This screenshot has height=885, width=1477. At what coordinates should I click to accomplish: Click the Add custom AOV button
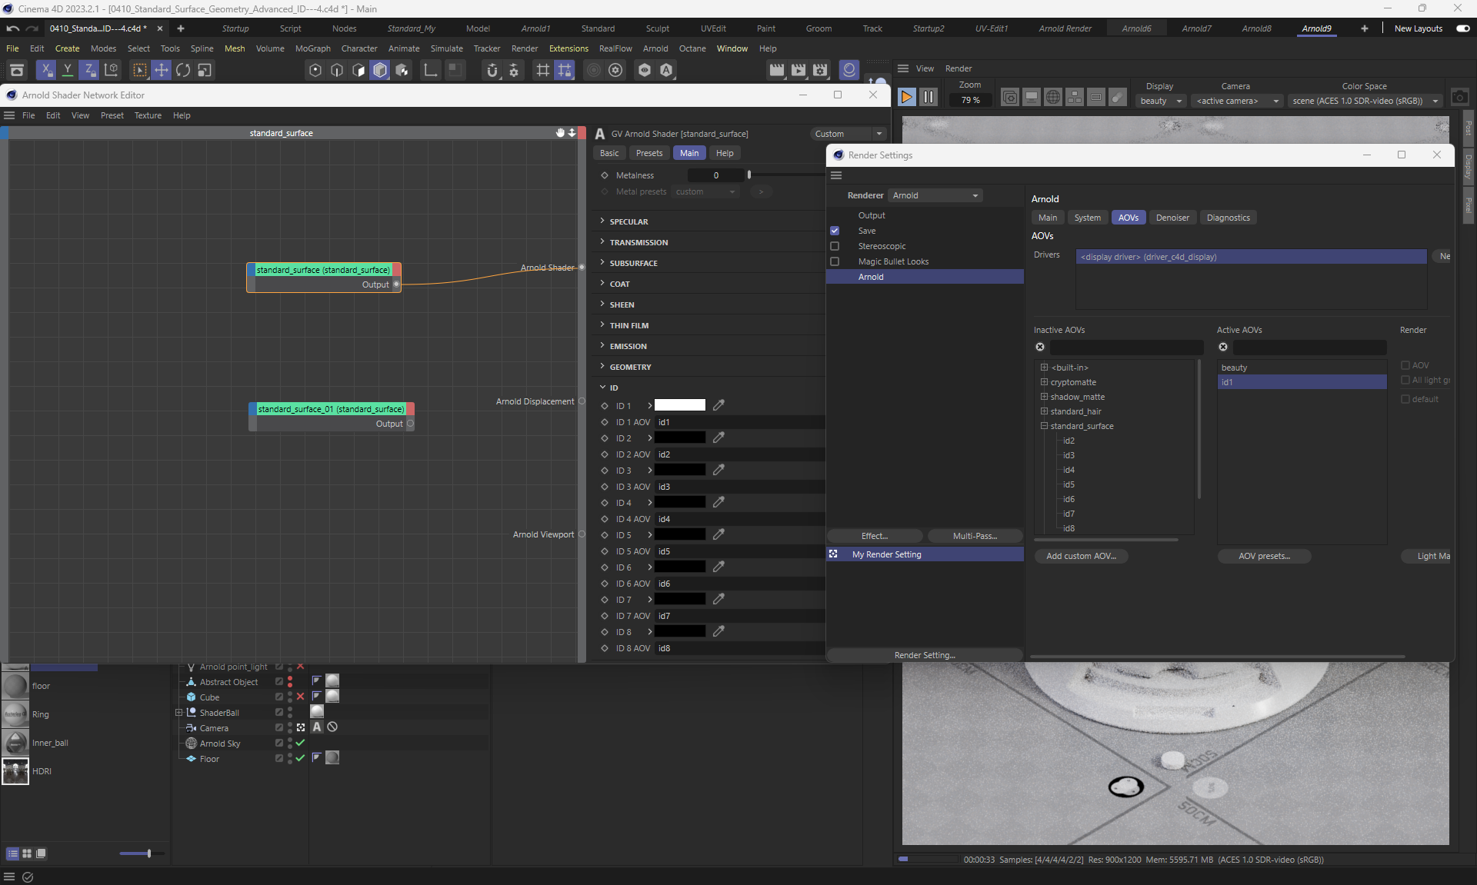click(x=1081, y=556)
